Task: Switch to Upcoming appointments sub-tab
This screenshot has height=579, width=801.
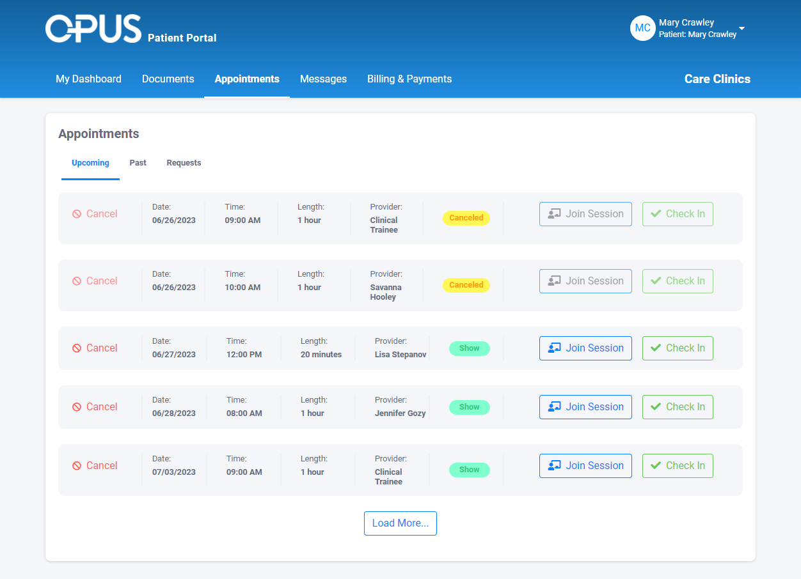Action: [x=90, y=163]
